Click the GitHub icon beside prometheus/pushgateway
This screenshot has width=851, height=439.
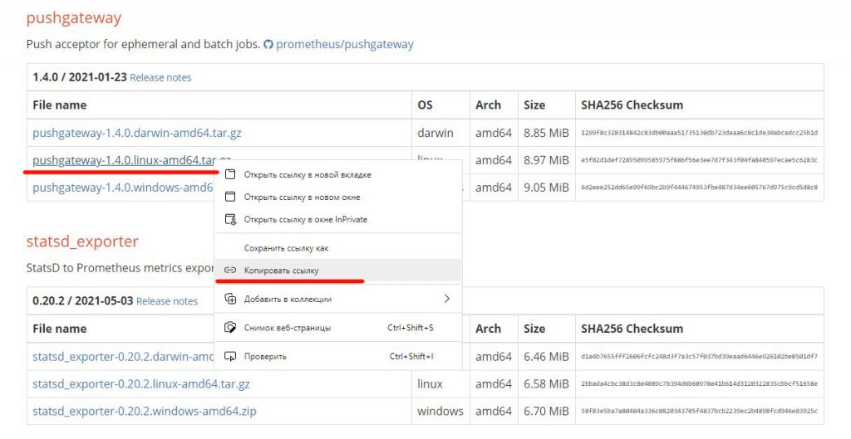268,44
